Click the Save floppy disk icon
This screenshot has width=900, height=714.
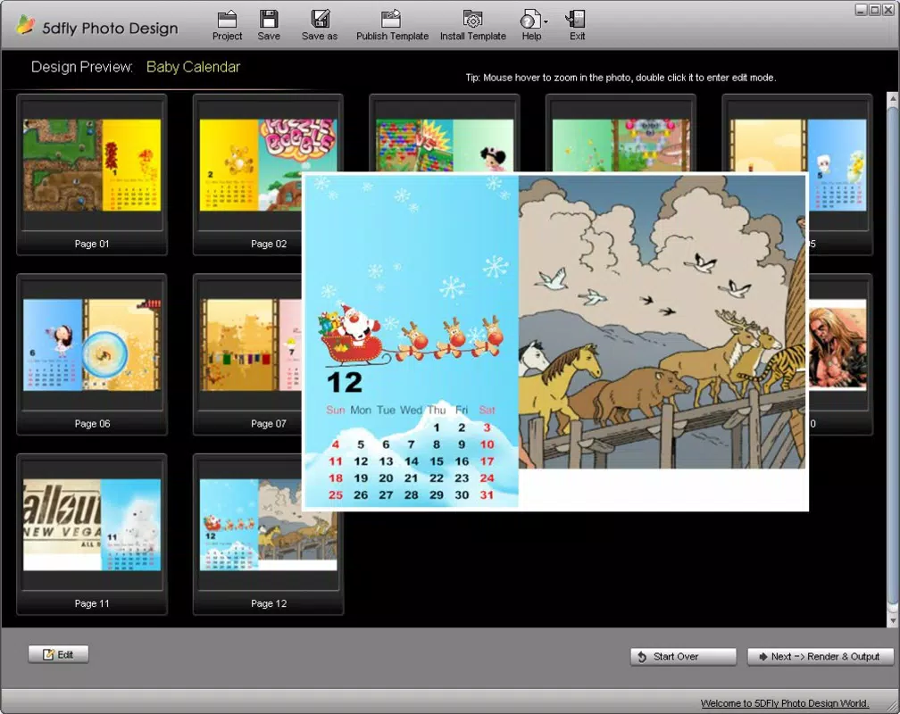[269, 26]
